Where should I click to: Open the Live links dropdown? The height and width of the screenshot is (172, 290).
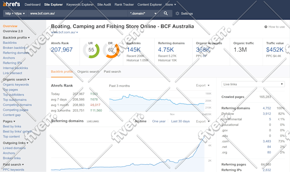[x=253, y=84]
